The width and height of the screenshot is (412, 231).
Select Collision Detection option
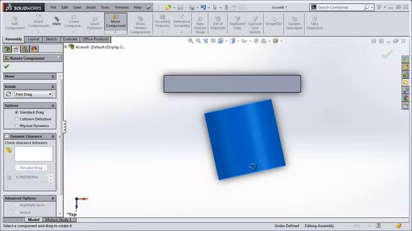coord(17,119)
